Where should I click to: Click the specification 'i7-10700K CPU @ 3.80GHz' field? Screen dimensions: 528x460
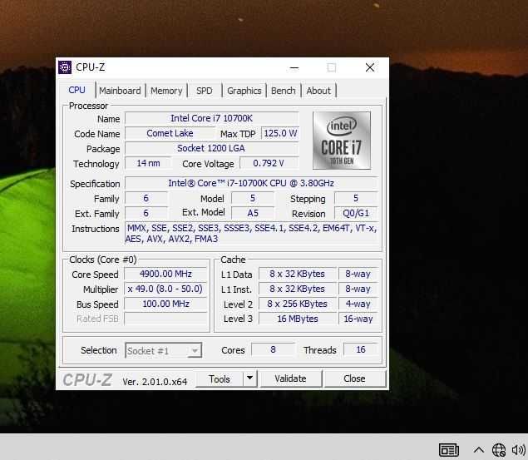(x=251, y=183)
